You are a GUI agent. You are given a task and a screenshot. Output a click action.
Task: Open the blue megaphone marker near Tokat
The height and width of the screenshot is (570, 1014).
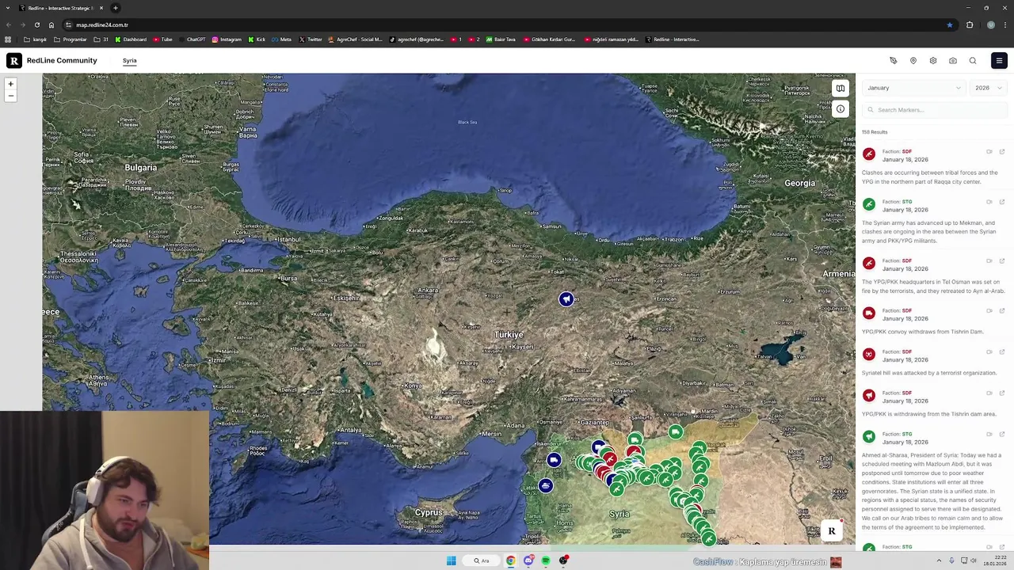[x=566, y=298]
